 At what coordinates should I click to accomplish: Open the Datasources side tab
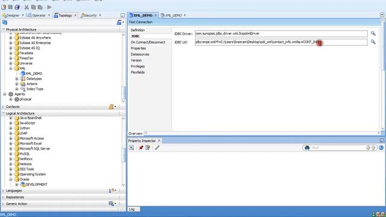[x=140, y=54]
